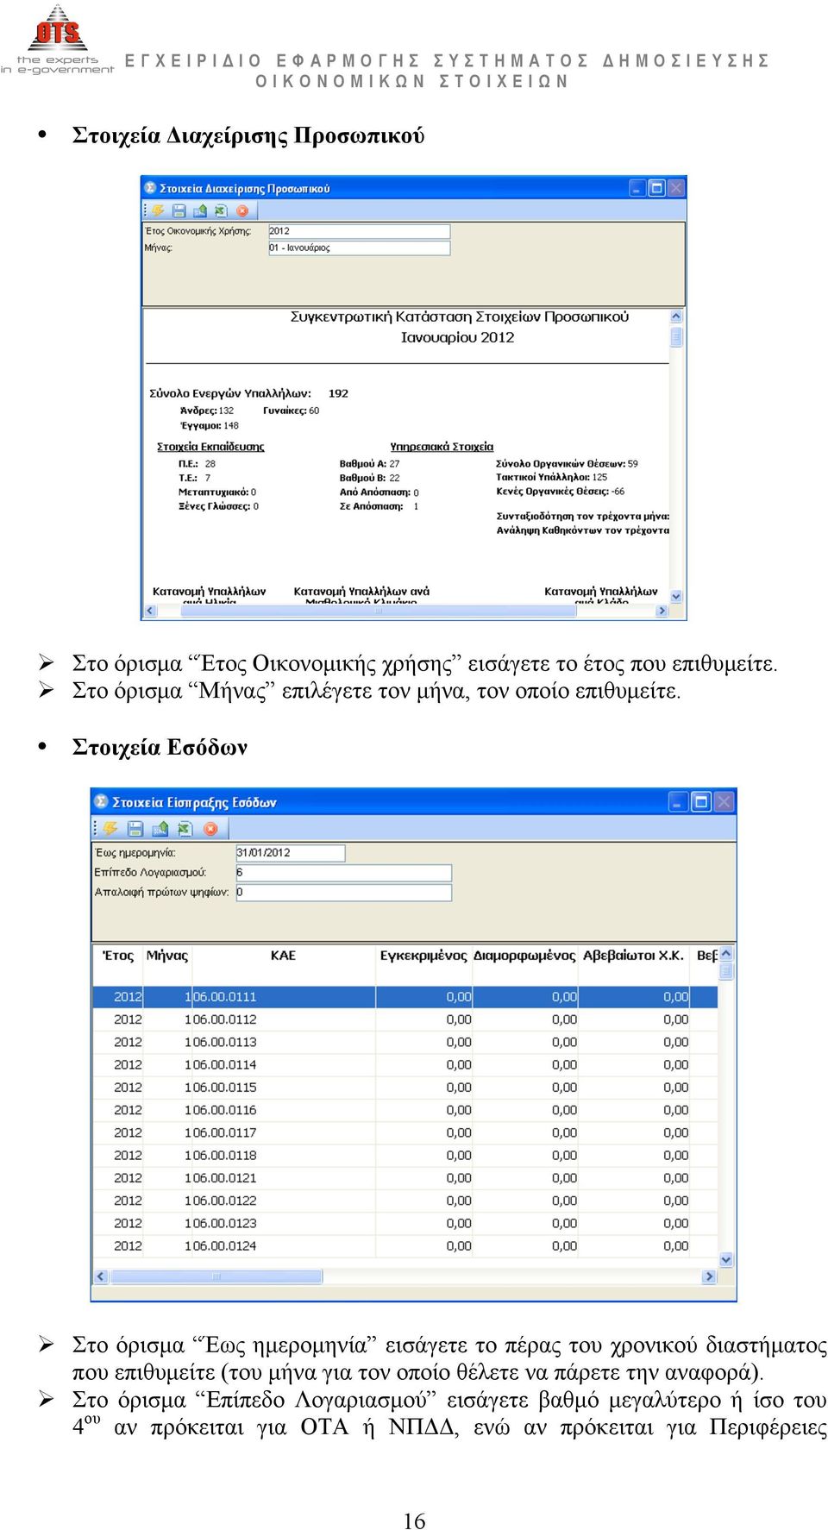Select row with KAE 06.00.0112
Viewport: 828px width, 1530px height.
pyautogui.click(x=405, y=1019)
